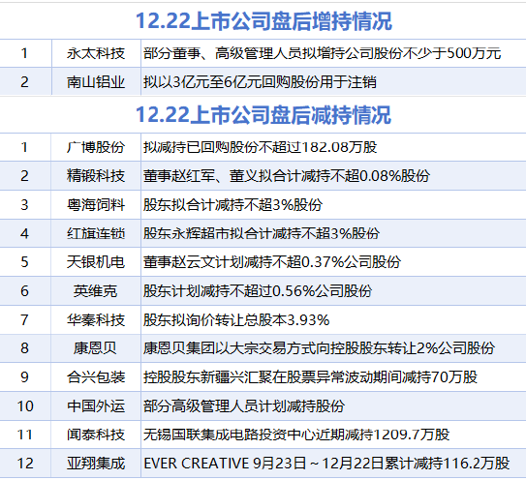The height and width of the screenshot is (480, 526).
Task: Select company name 闻泰科技
Action: click(96, 435)
